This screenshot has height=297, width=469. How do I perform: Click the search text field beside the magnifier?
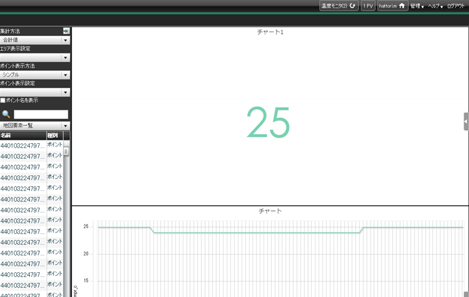pos(41,114)
